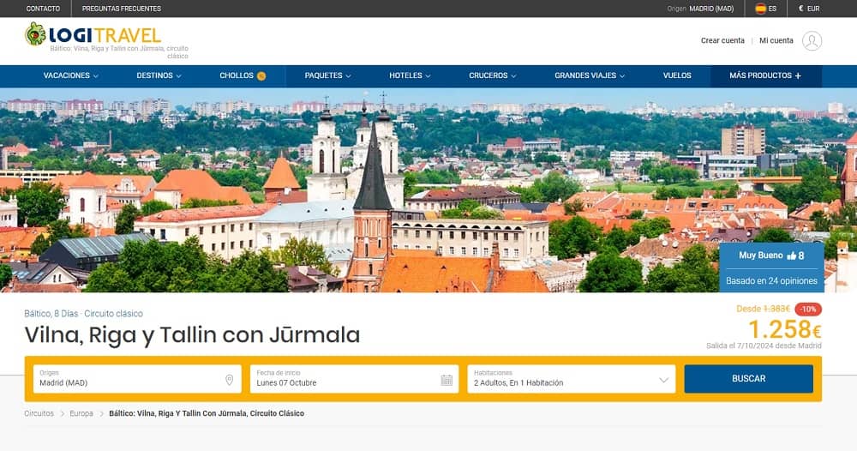Click the Vilnius cityscape hero image
The width and height of the screenshot is (857, 451).
[428, 190]
